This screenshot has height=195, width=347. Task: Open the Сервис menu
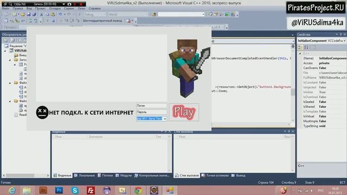tap(69, 9)
